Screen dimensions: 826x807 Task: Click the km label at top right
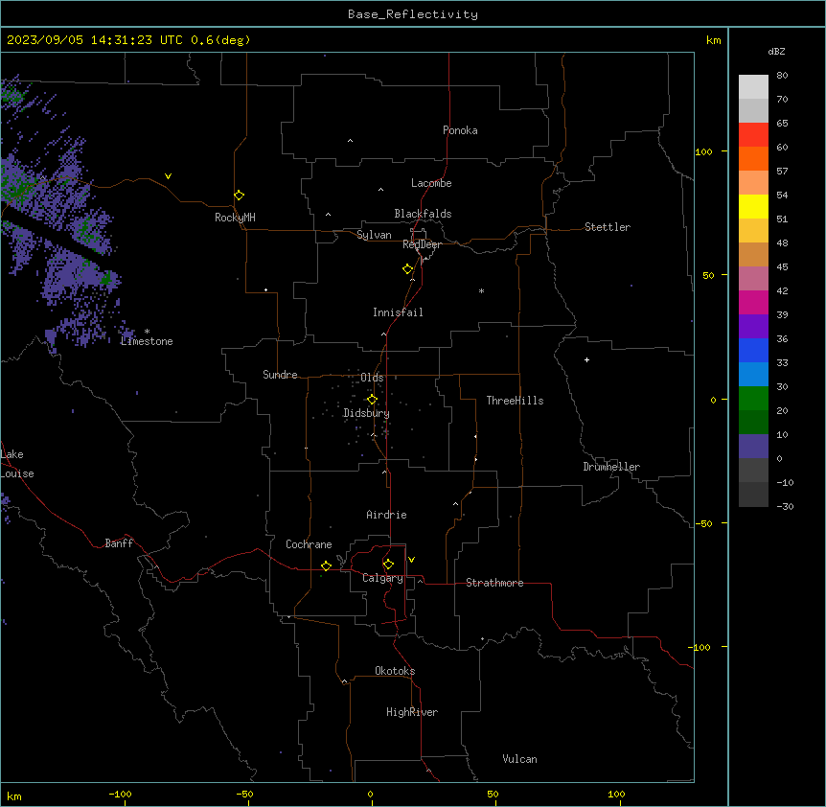coord(713,40)
